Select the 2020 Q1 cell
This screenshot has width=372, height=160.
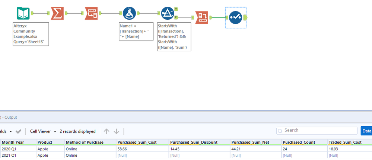[18, 149]
